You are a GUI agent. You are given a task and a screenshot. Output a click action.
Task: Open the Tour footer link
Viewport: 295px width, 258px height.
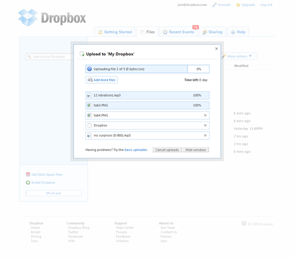point(34,241)
